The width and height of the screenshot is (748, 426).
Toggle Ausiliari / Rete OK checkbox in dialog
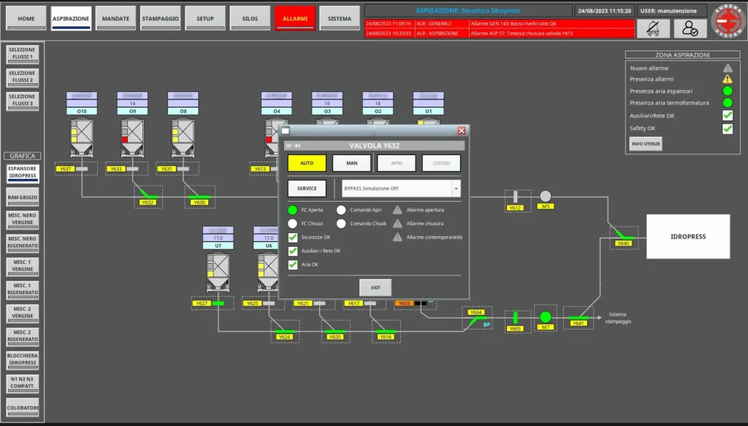[x=293, y=251]
